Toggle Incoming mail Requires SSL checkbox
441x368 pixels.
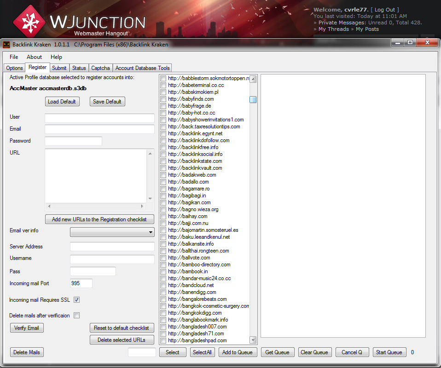point(77,300)
